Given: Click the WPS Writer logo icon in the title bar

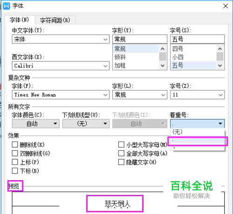Looking at the screenshot, I should click(7, 6).
